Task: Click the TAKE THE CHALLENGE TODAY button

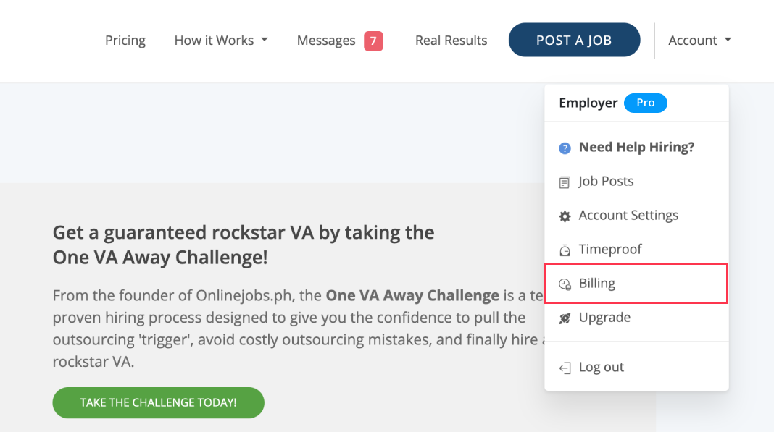Action: pyautogui.click(x=158, y=402)
